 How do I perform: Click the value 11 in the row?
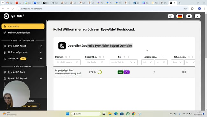pyautogui.click(x=154, y=72)
